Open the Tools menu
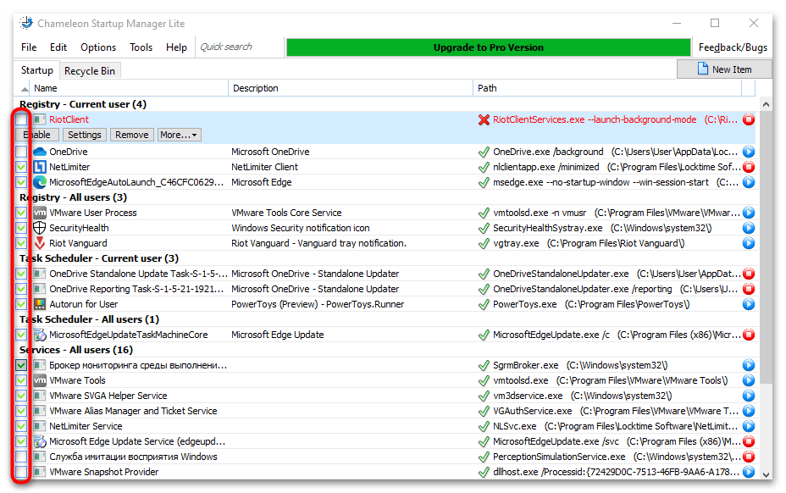 tap(141, 47)
